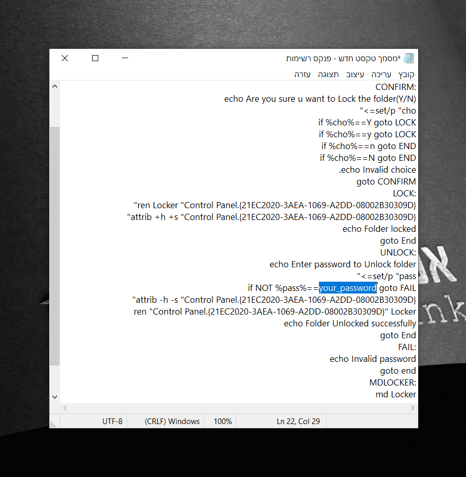
Task: Click the 'attrib -h -s' line
Action: point(274,300)
